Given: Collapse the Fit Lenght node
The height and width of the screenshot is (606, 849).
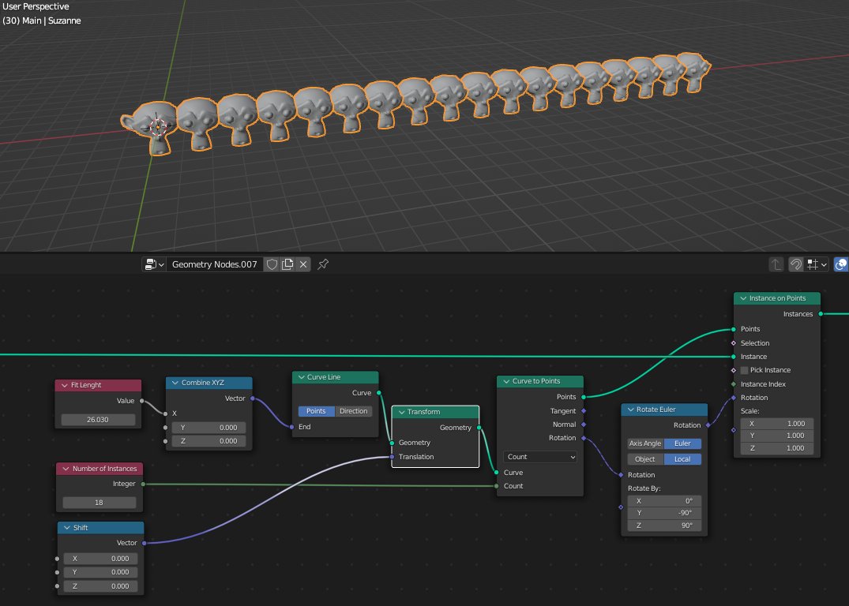Looking at the screenshot, I should 65,385.
